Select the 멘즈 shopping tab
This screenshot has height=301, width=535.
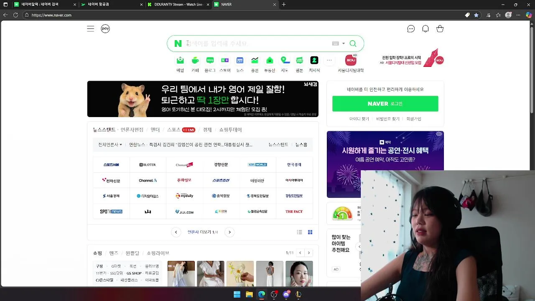pos(114,253)
